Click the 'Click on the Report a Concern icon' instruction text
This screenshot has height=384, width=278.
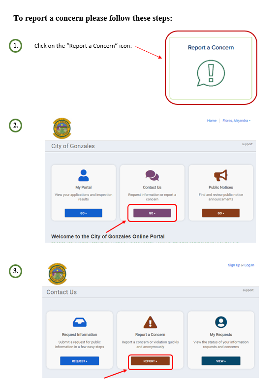click(x=83, y=46)
